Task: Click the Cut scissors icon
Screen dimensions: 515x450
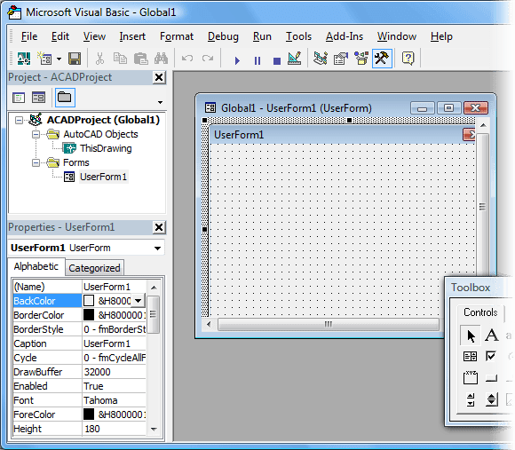Action: coord(99,59)
